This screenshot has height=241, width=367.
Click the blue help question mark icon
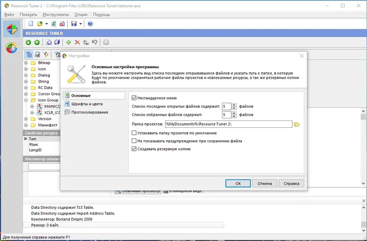tap(90, 24)
